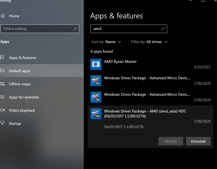
Task: Open the Sort by Name dropdown
Action: click(106, 42)
